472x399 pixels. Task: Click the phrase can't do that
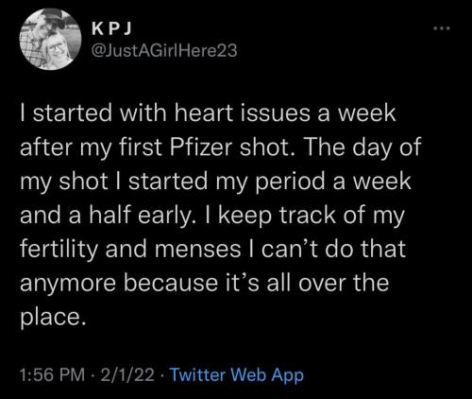[333, 250]
